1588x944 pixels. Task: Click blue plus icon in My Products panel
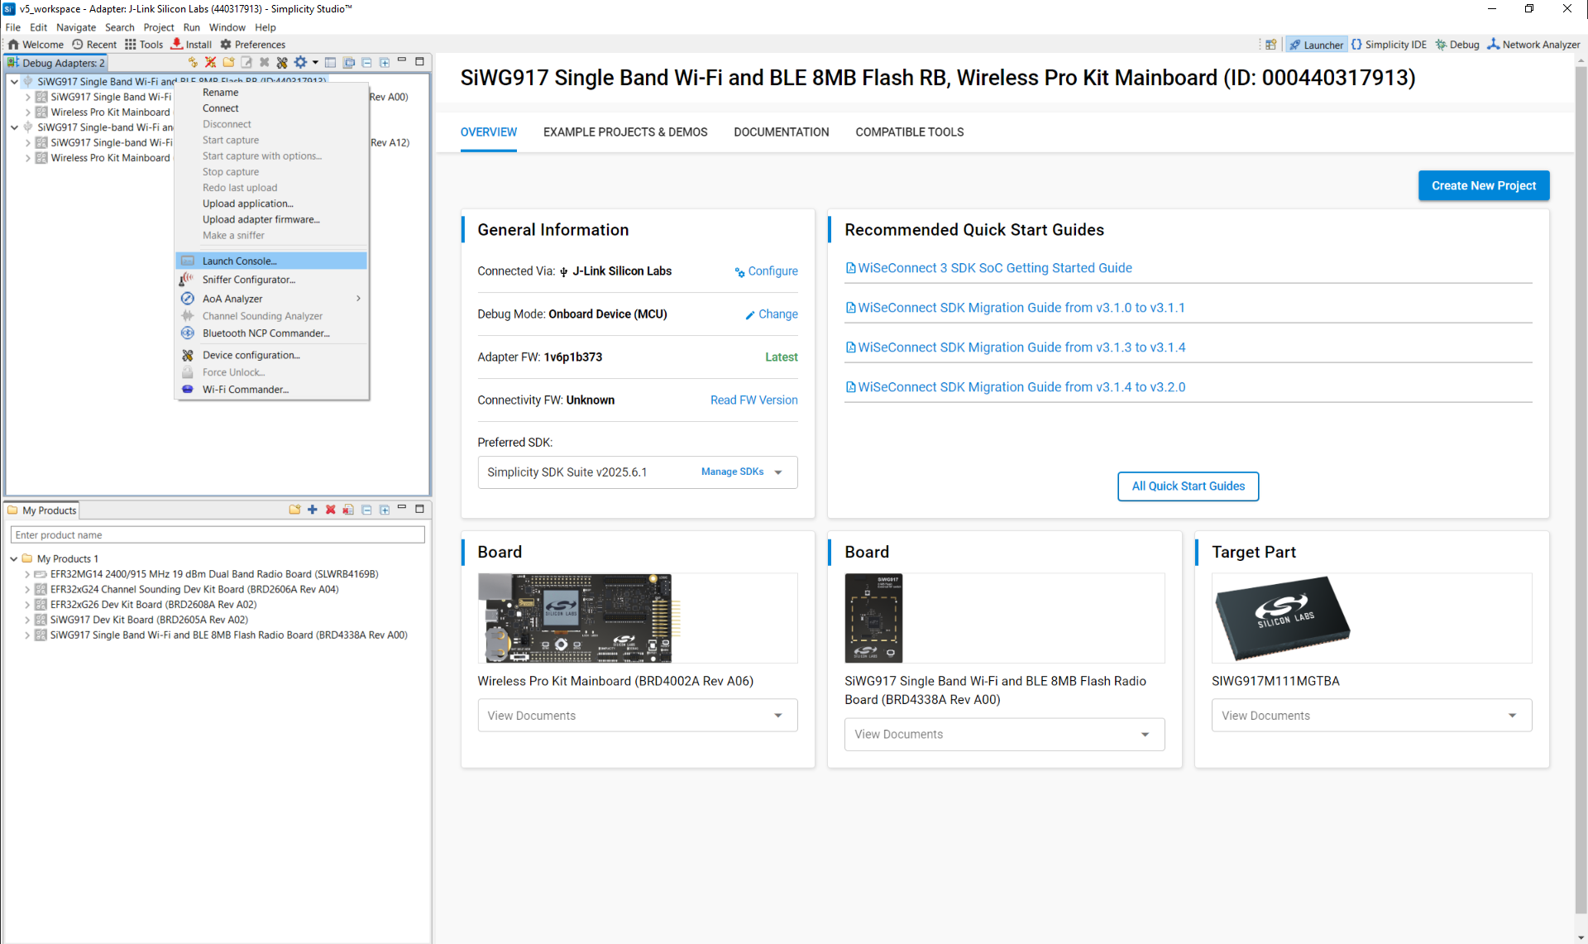(313, 510)
